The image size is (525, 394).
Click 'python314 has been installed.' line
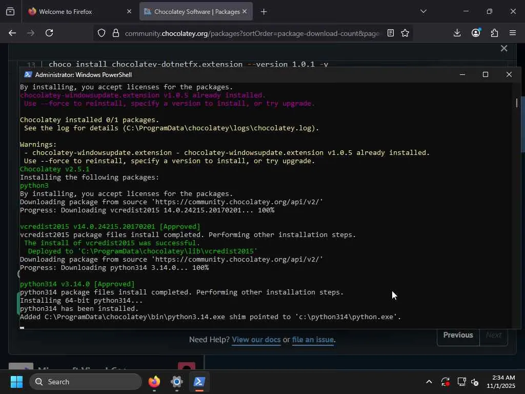click(79, 308)
